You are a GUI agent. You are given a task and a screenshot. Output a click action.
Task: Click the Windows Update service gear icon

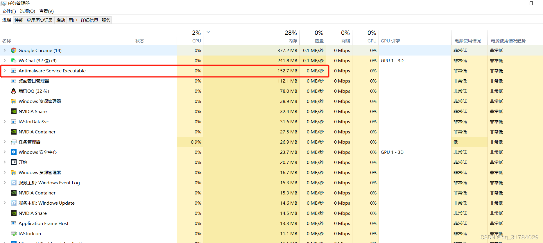[x=14, y=203]
